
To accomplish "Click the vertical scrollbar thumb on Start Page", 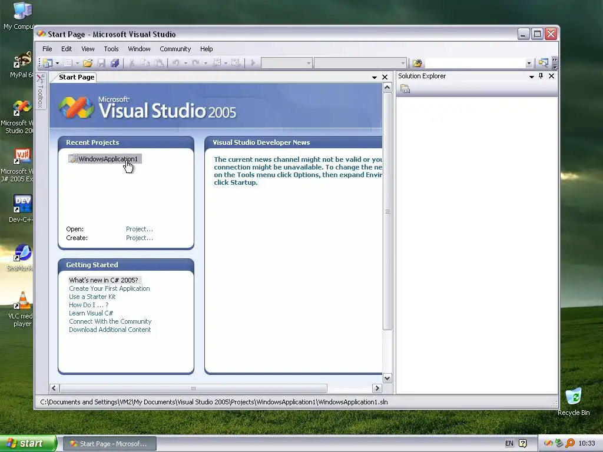I will tap(387, 211).
